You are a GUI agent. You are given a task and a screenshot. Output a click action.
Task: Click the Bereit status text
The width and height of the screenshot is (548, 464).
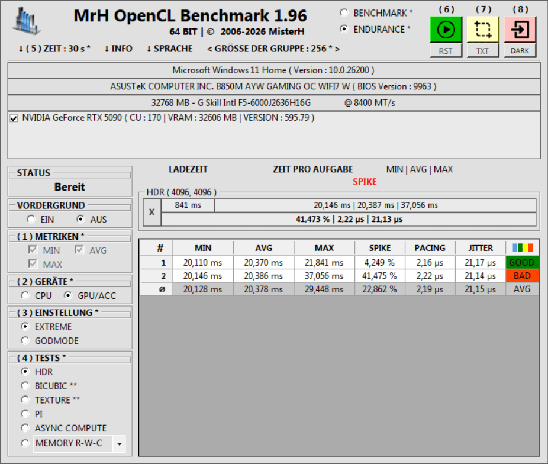(70, 187)
